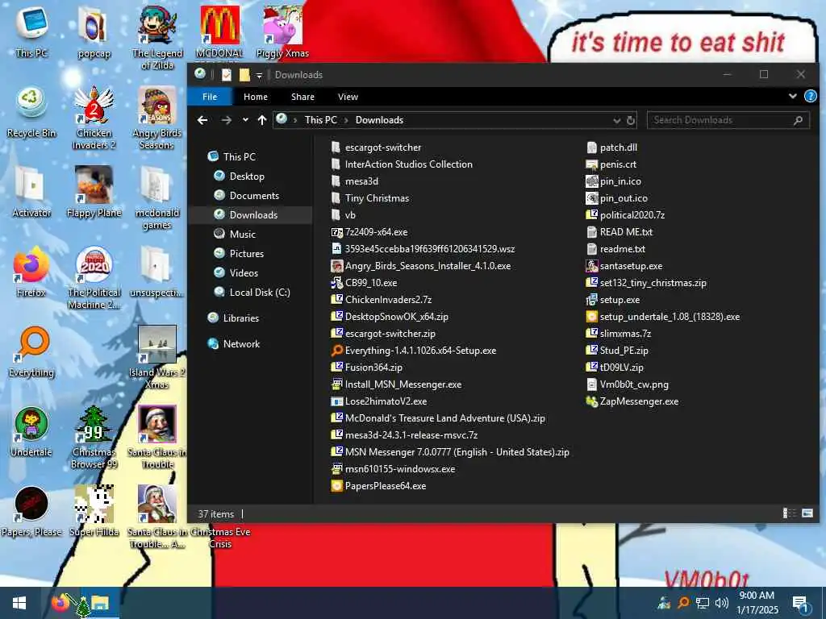Screen dimensions: 826x619
Task: Click the properties icon in quick access toolbar
Action: (x=227, y=75)
